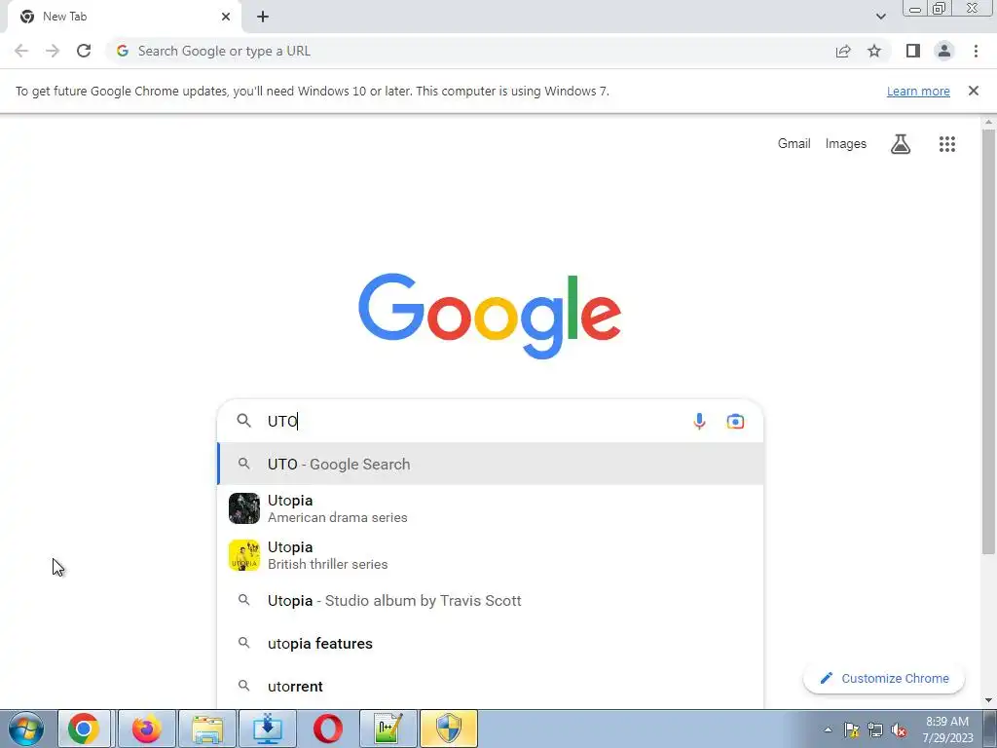Open Chrome's three-dot menu
The image size is (997, 748).
976,51
